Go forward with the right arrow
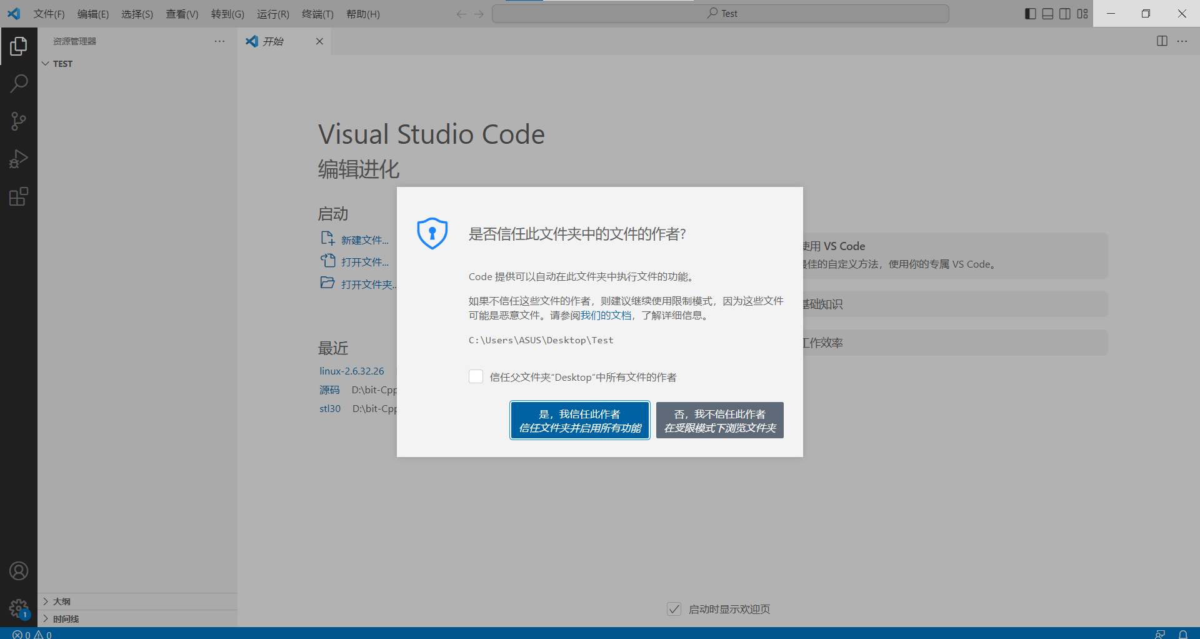1200x639 pixels. pos(479,14)
